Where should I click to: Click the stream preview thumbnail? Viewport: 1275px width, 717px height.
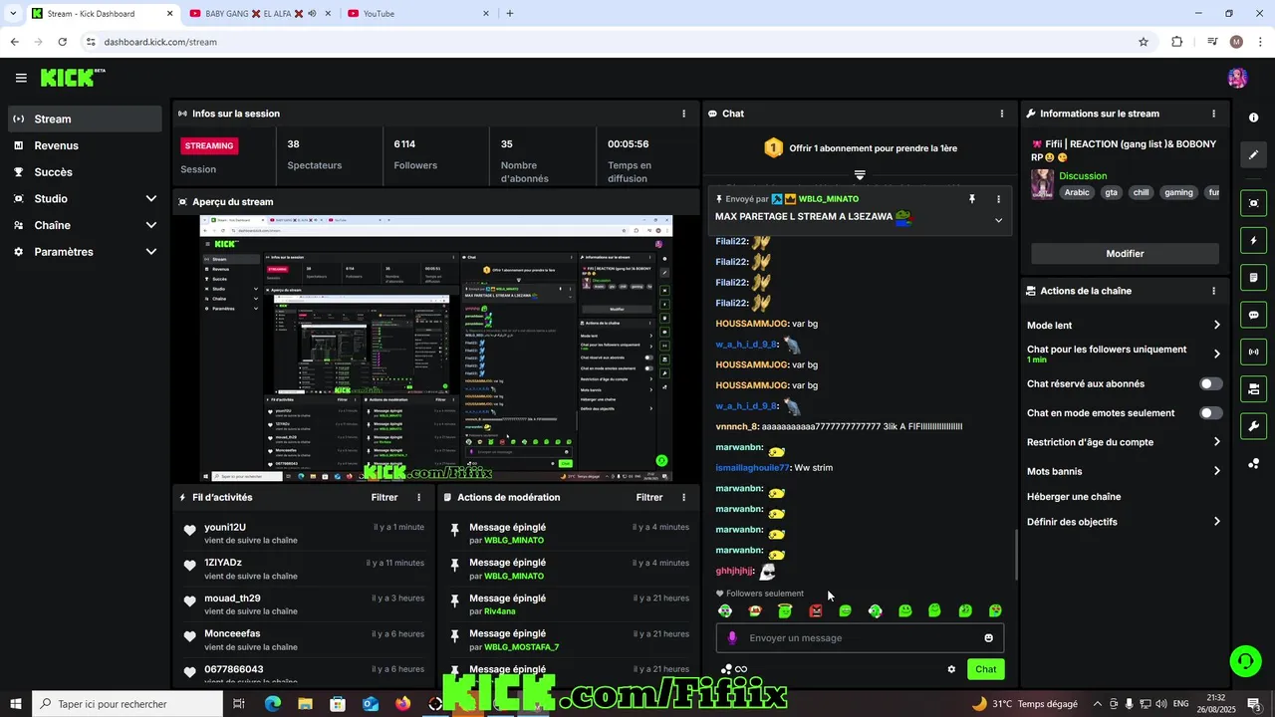pos(436,349)
